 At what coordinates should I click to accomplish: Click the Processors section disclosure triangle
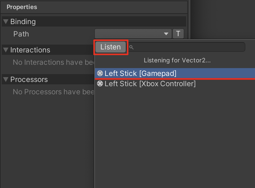pos(5,79)
